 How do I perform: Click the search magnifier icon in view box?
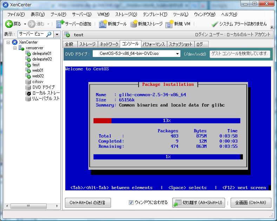[x=49, y=34]
